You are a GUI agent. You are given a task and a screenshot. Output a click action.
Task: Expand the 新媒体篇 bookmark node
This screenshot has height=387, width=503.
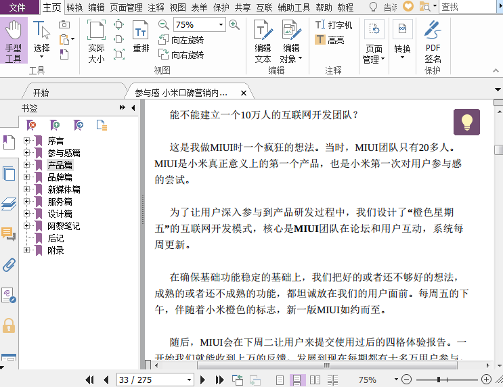point(26,189)
